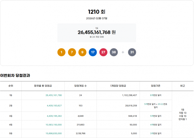
Task: Select the blue ball number 17
Action: 93,52
